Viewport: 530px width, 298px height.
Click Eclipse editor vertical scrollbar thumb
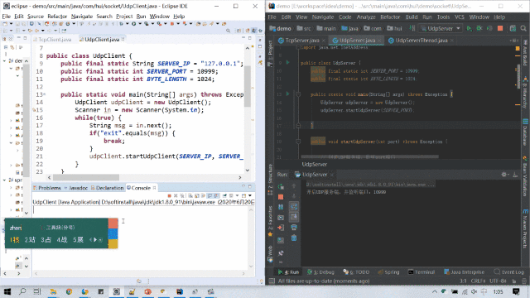click(248, 86)
